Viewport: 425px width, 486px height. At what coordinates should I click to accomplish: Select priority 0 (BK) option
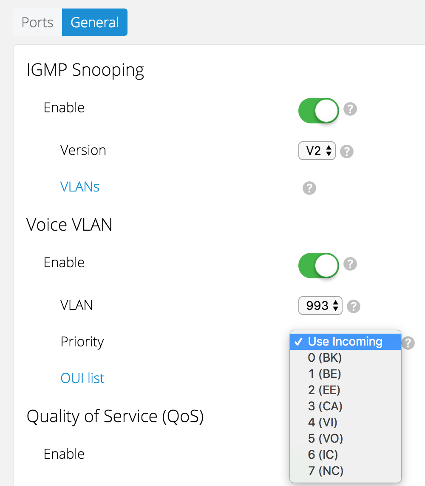point(324,358)
